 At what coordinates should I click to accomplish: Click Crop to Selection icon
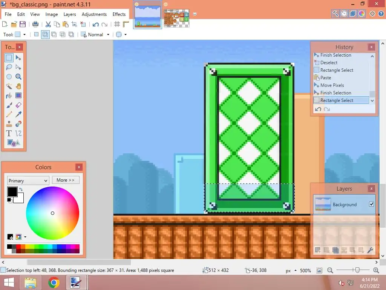tap(74, 24)
